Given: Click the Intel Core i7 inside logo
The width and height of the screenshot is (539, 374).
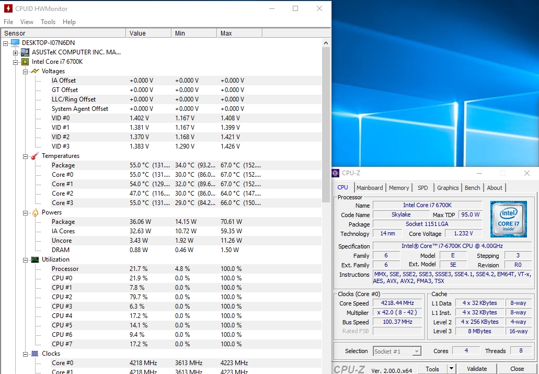Looking at the screenshot, I should [508, 219].
